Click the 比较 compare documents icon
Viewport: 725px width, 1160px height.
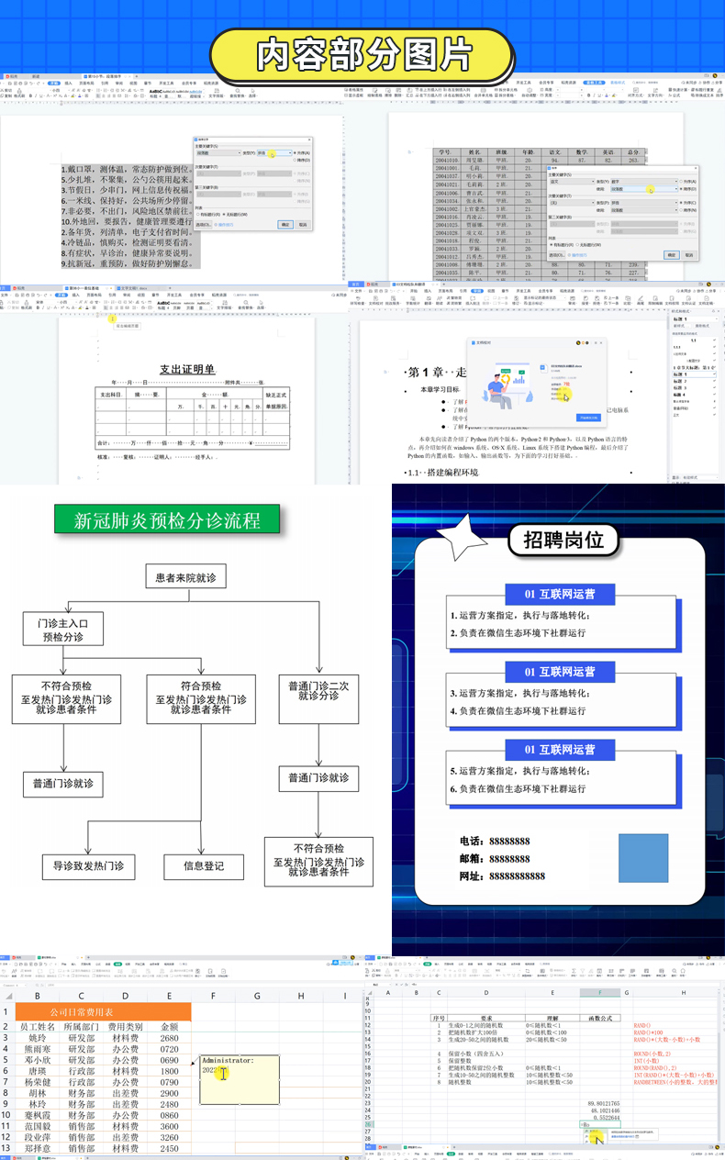tap(628, 299)
